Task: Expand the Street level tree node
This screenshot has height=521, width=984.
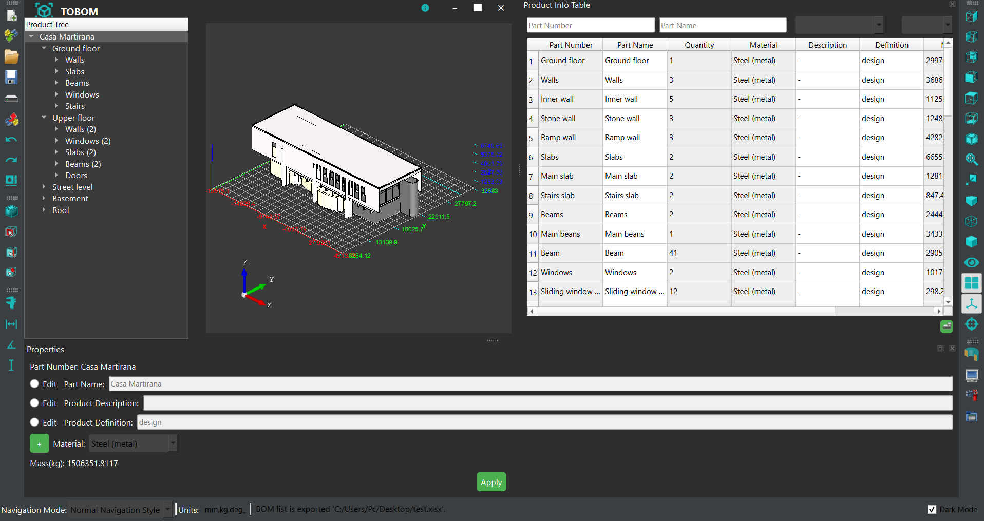Action: (x=44, y=187)
